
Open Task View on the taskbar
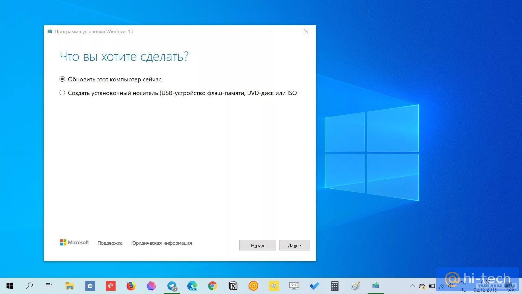49,286
